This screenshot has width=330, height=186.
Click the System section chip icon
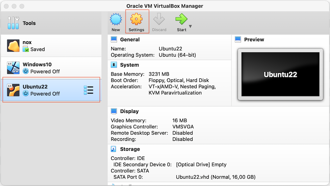coord(114,65)
